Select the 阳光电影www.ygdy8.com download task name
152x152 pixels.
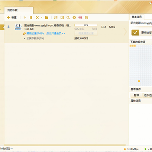point(48,25)
